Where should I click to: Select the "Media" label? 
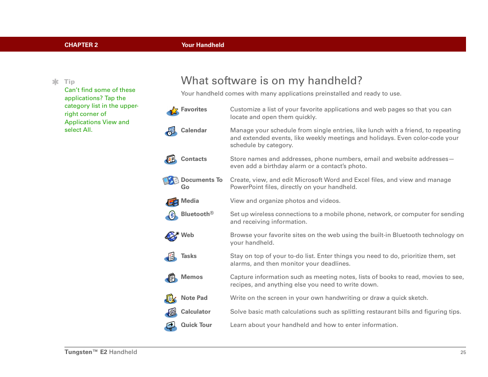click(190, 201)
